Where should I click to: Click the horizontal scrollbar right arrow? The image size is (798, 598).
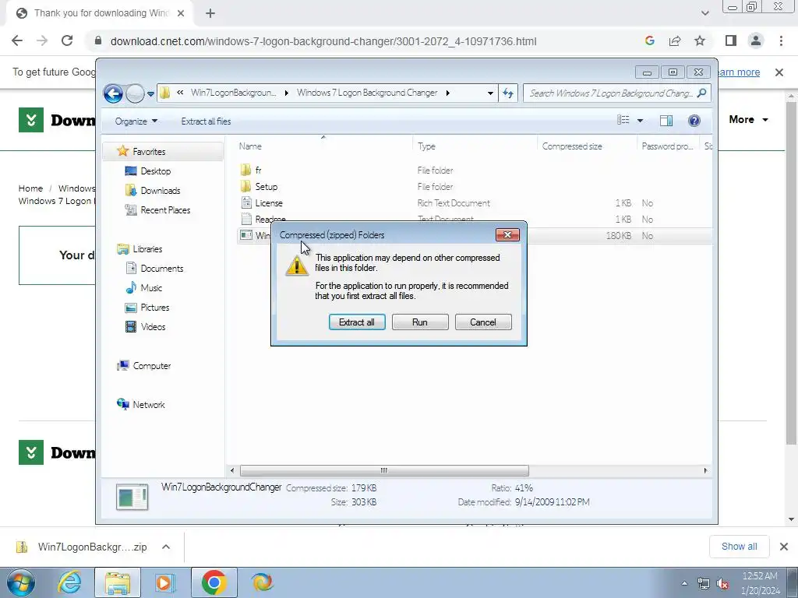tap(705, 470)
